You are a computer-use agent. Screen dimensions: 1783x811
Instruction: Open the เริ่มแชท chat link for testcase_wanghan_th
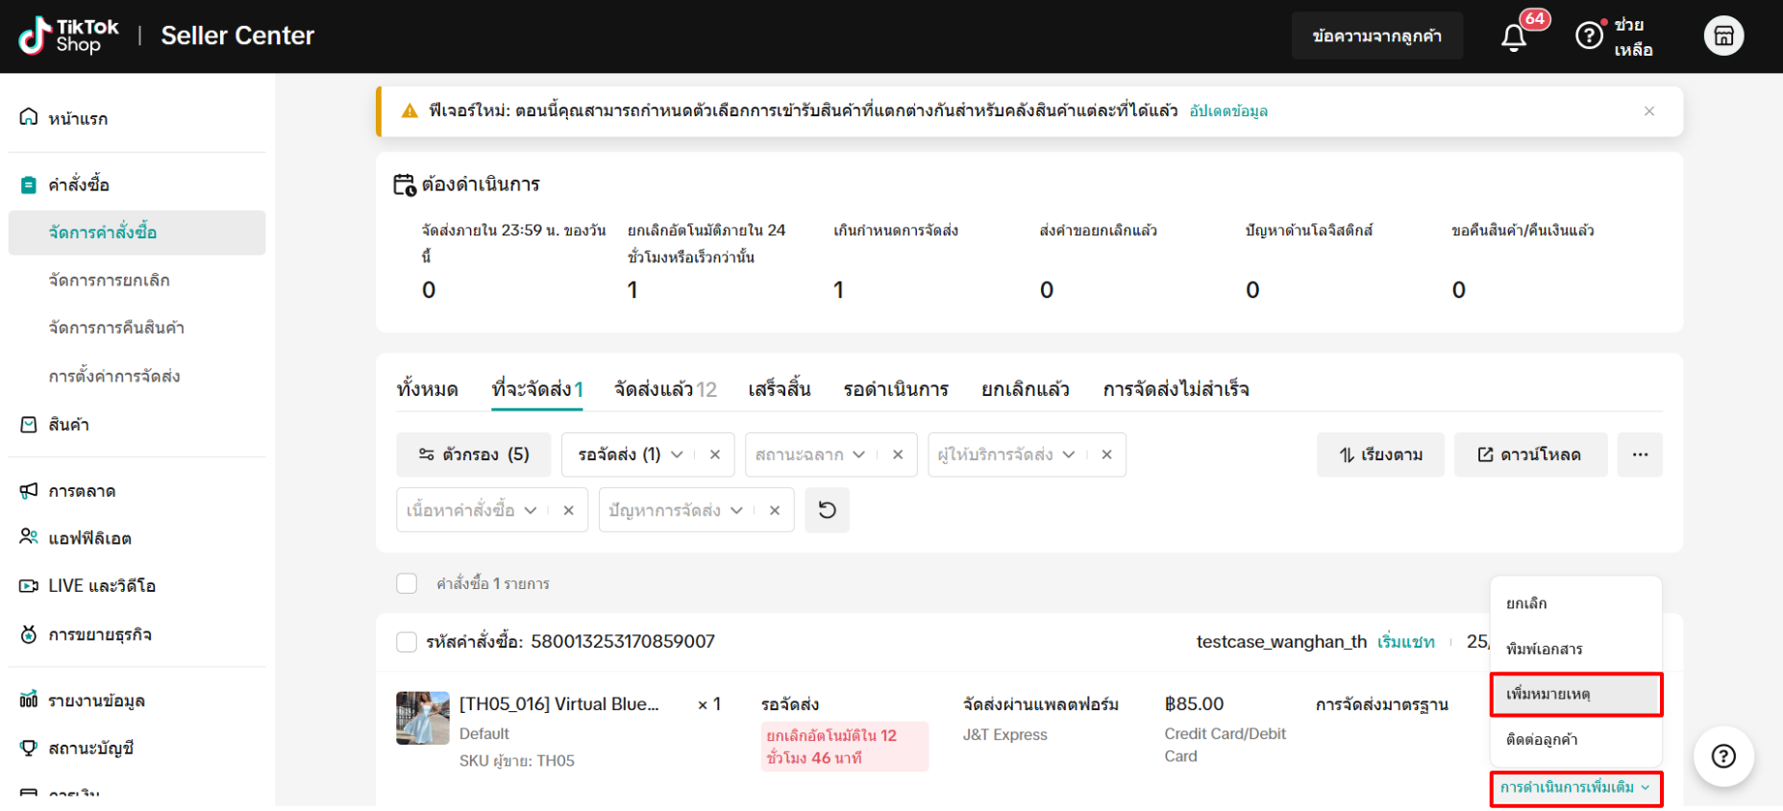tap(1405, 642)
